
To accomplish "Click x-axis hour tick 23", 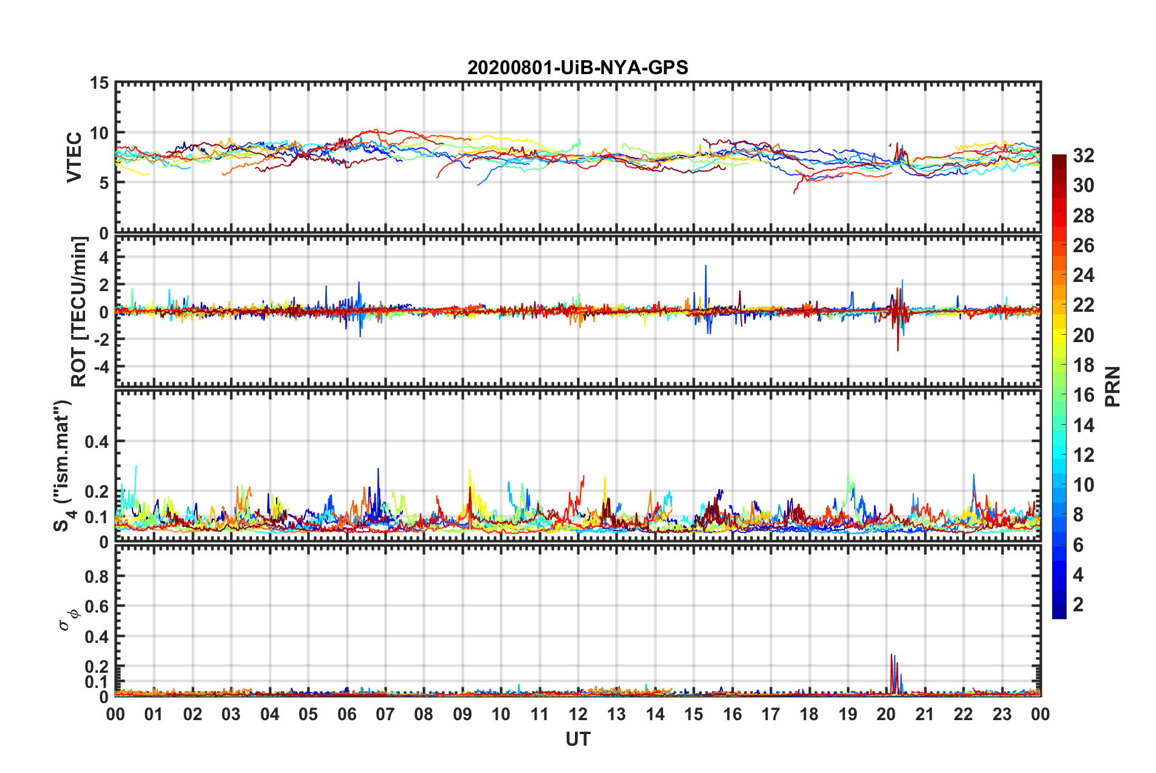I will 1002,714.
